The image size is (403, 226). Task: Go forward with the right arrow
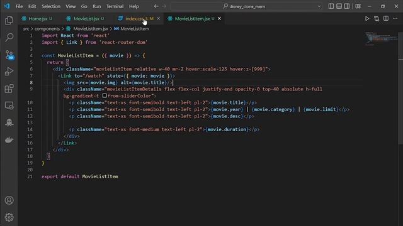pos(164,6)
